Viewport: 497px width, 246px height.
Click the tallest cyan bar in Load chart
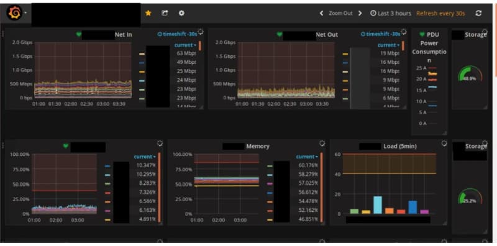378,205
